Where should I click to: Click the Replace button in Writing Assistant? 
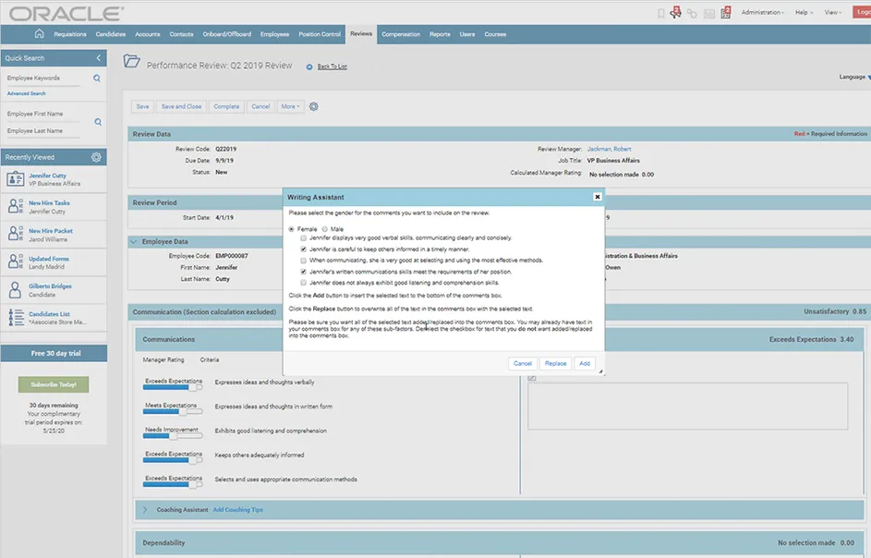point(554,363)
